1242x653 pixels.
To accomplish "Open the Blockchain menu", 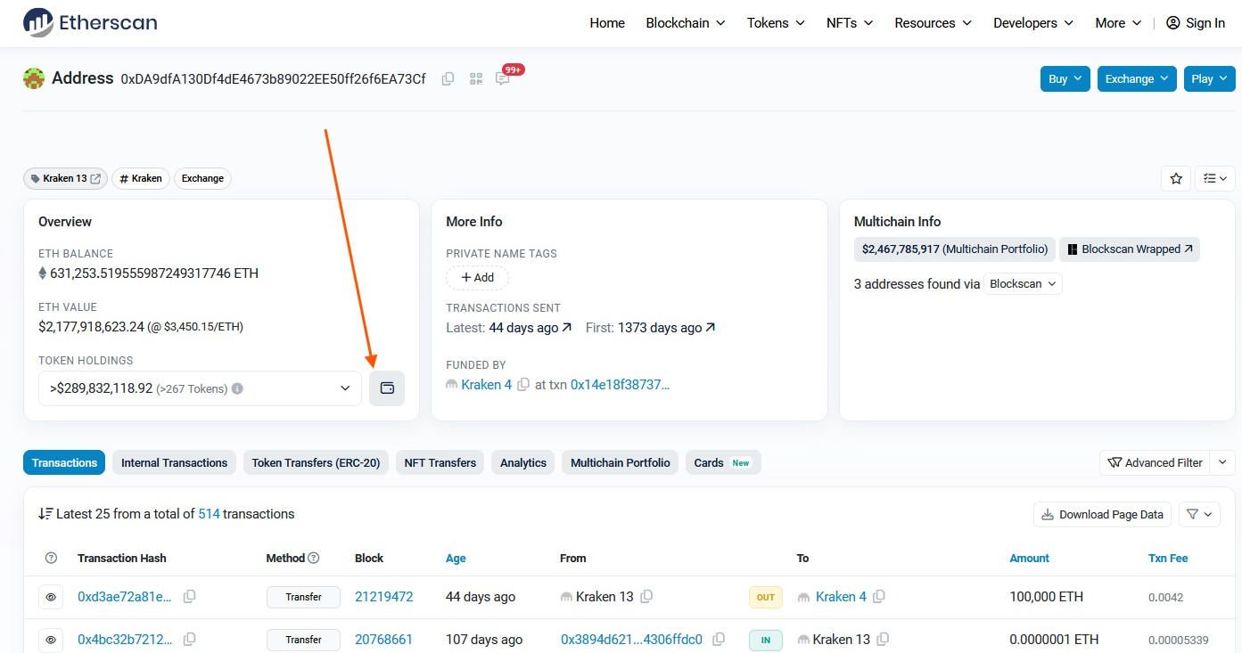I will coord(685,23).
